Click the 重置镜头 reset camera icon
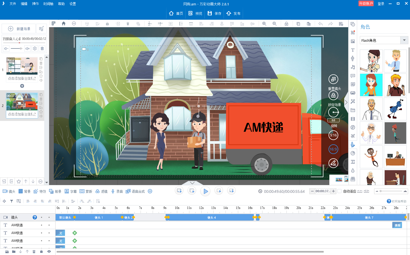 click(x=333, y=79)
